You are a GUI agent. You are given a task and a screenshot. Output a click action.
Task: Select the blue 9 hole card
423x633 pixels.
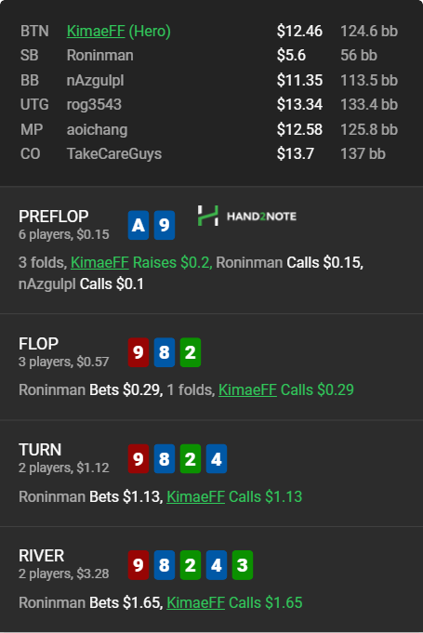tap(165, 225)
